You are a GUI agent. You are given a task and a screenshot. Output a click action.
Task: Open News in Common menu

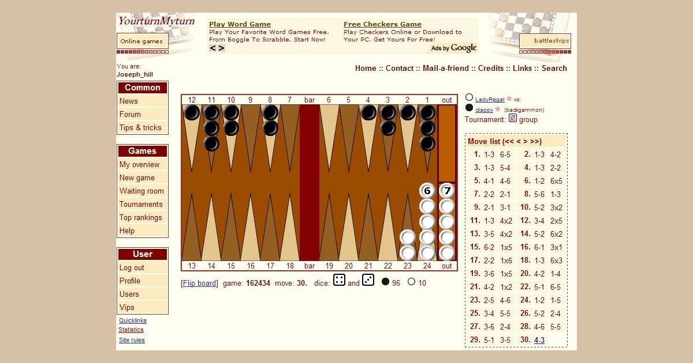[143, 101]
